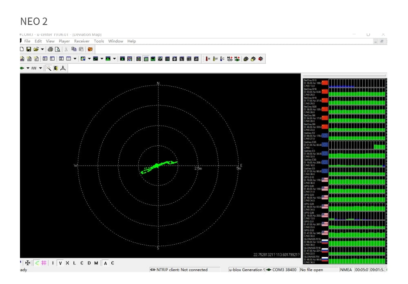
Task: Expand the connection port dropdown arrow
Action: (x=28, y=68)
